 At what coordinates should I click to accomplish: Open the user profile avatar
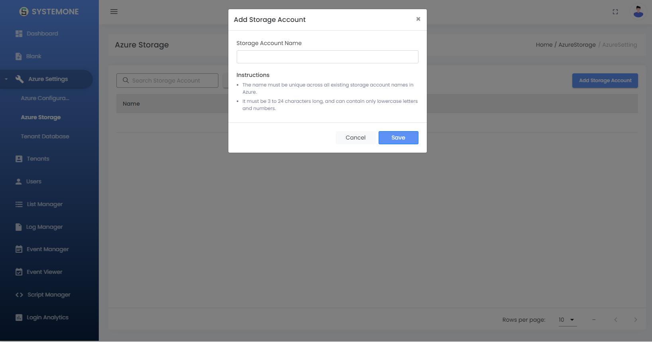[x=638, y=12]
